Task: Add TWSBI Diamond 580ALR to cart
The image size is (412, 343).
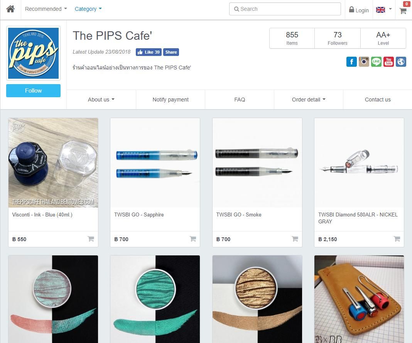Action: coord(397,239)
